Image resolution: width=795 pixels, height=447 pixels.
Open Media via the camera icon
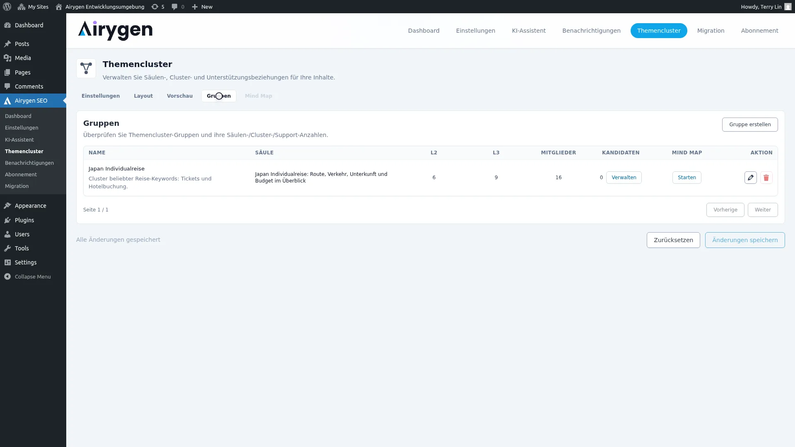click(7, 58)
